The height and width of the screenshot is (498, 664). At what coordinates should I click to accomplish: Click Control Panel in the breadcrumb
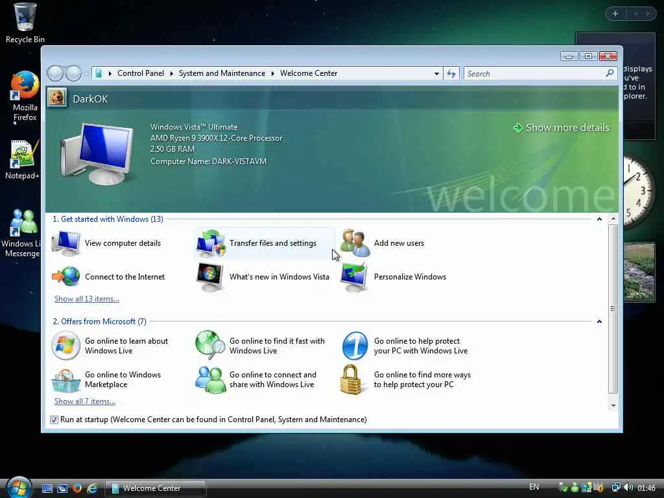[x=141, y=73]
